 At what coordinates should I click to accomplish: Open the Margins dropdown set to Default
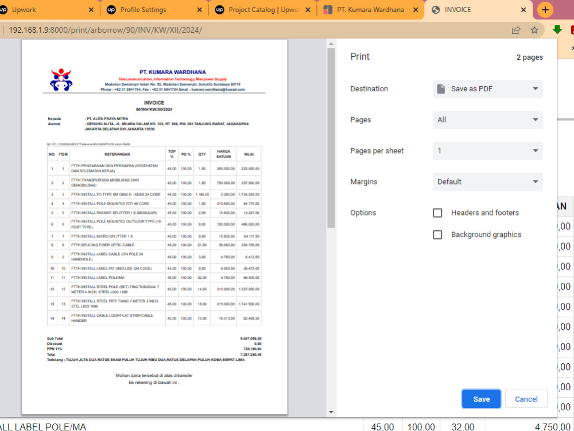pos(487,182)
